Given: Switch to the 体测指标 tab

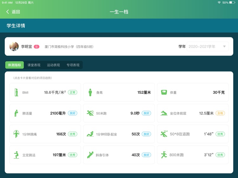Looking at the screenshot, I should pyautogui.click(x=14, y=65).
